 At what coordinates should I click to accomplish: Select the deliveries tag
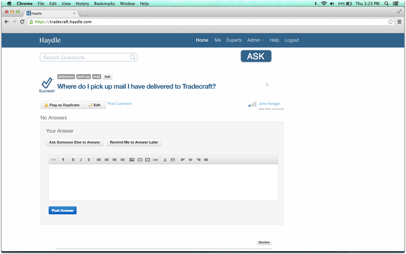point(66,77)
